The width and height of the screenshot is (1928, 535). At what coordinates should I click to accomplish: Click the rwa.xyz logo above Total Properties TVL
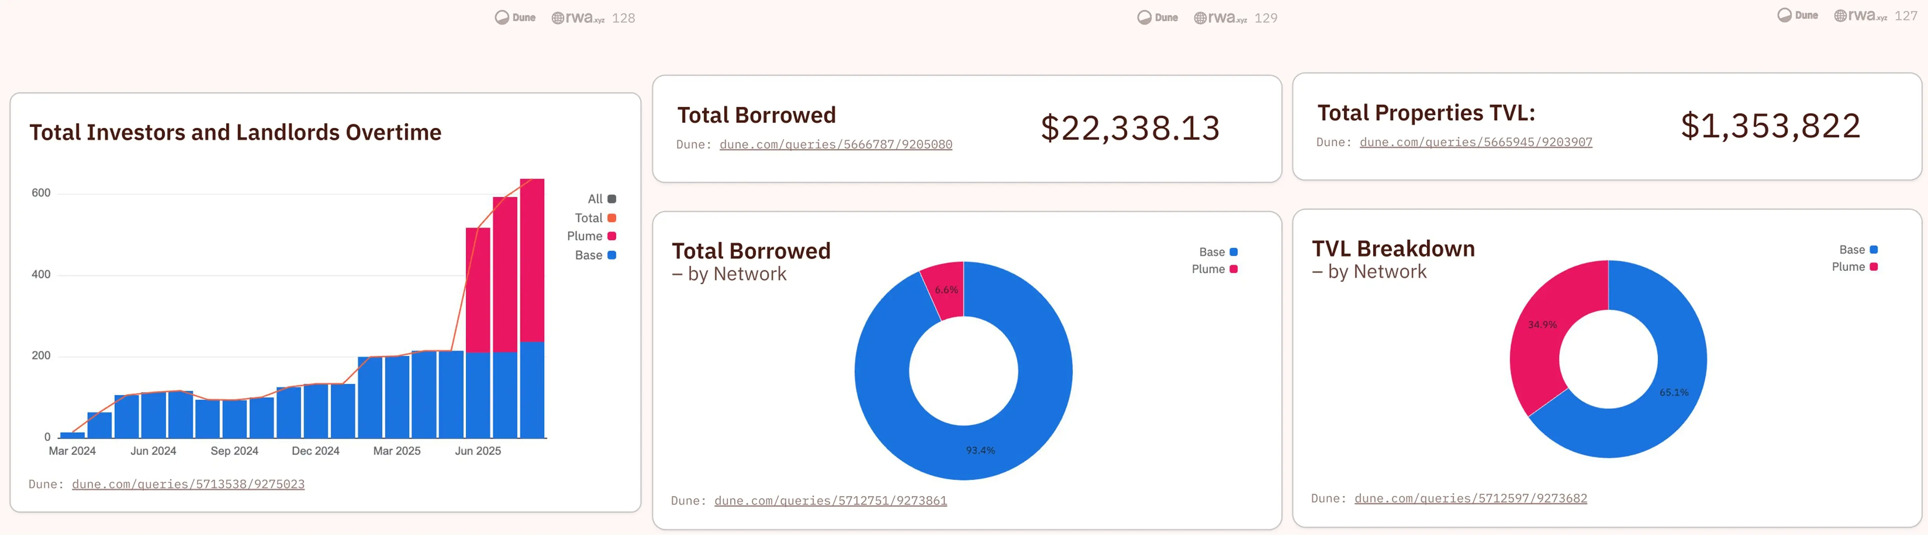tap(1860, 15)
